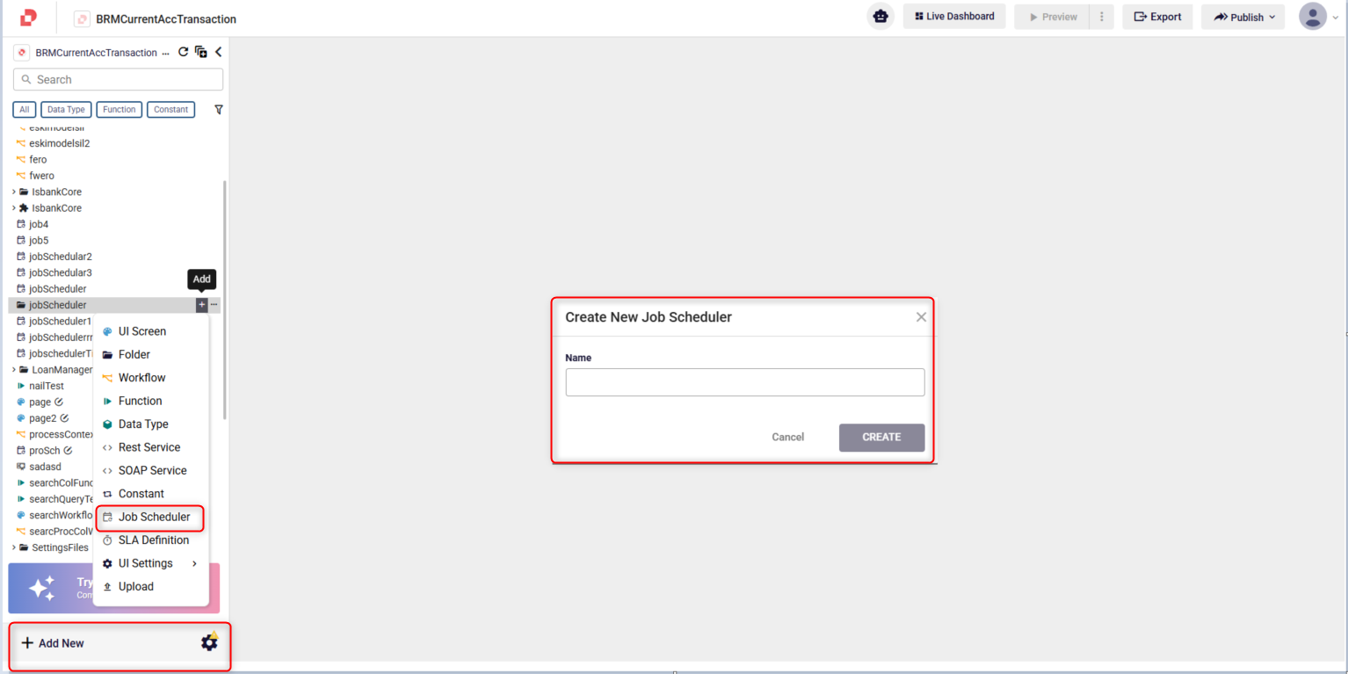1348x674 pixels.
Task: Click the collapse-all icon beside refresh
Action: [201, 52]
